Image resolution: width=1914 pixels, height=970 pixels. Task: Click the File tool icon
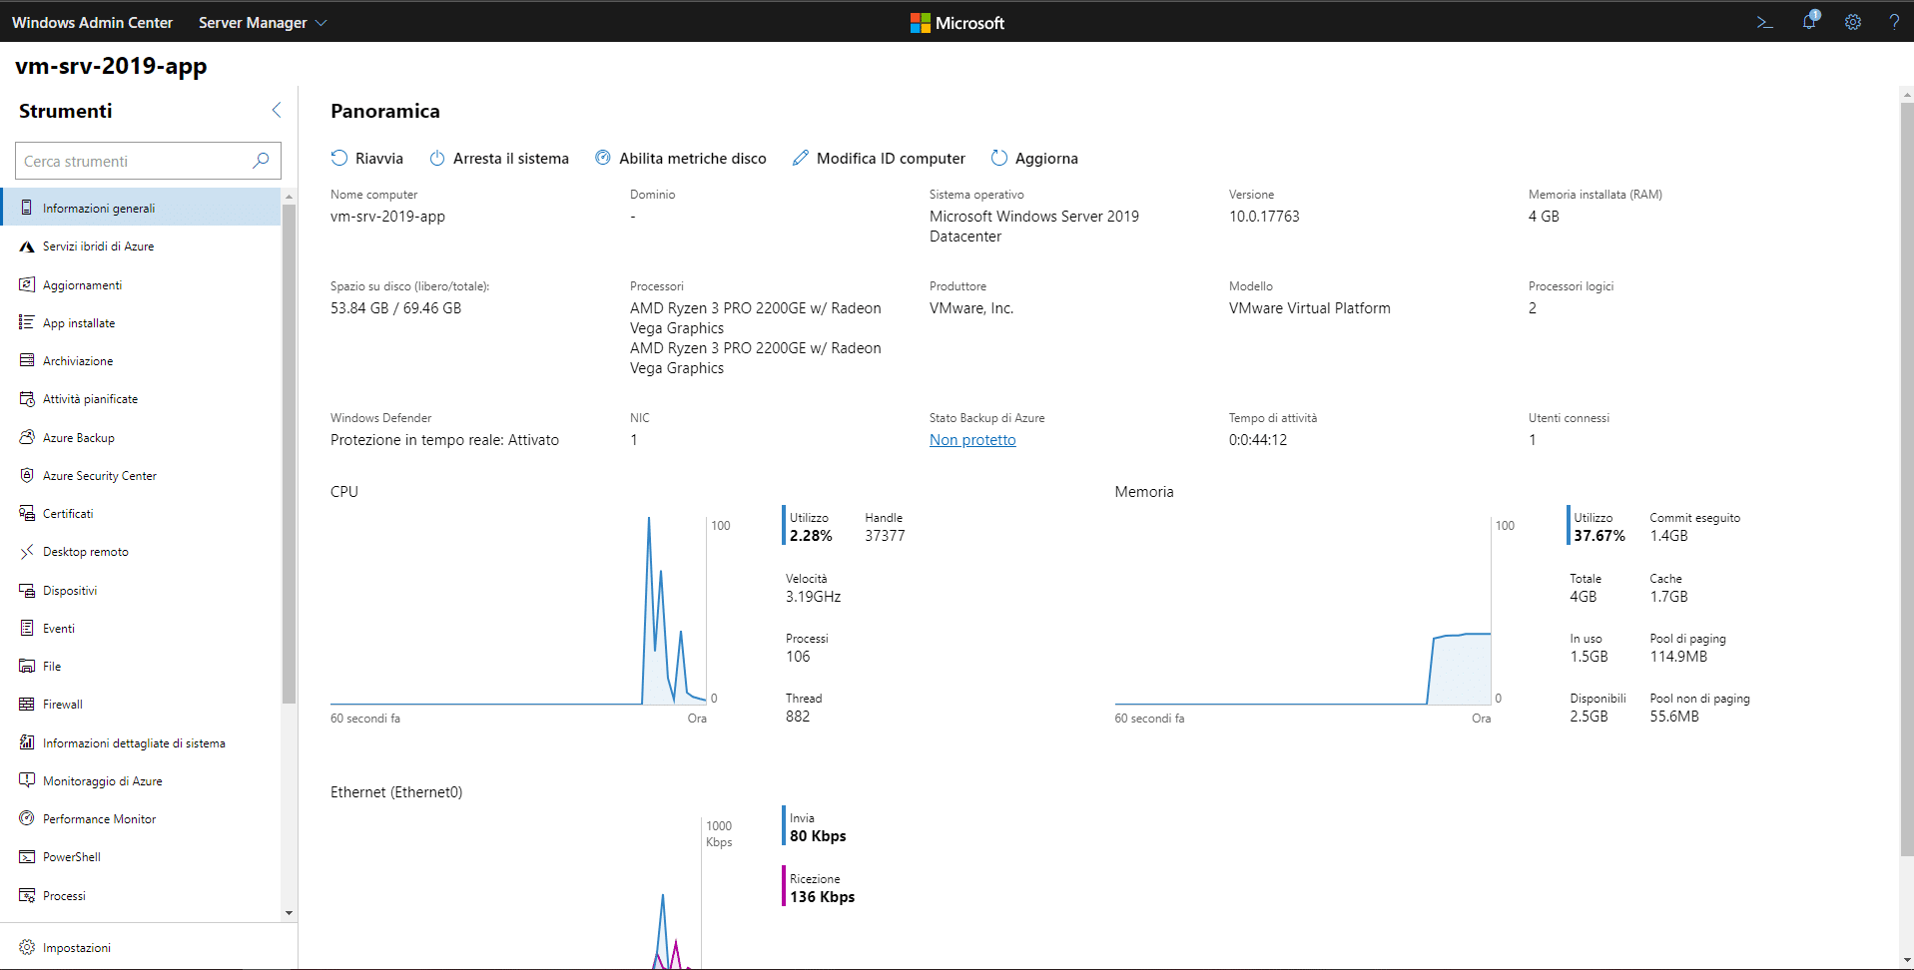(27, 666)
